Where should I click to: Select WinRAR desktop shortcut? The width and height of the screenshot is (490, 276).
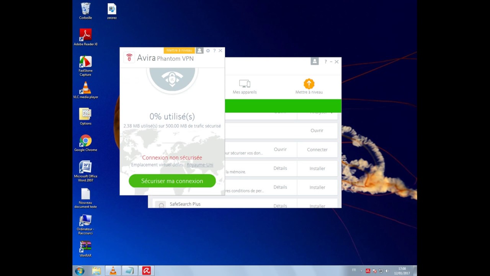(x=85, y=249)
